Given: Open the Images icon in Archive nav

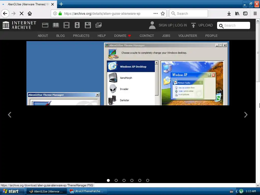Looking at the screenshot, I should 99,25.
